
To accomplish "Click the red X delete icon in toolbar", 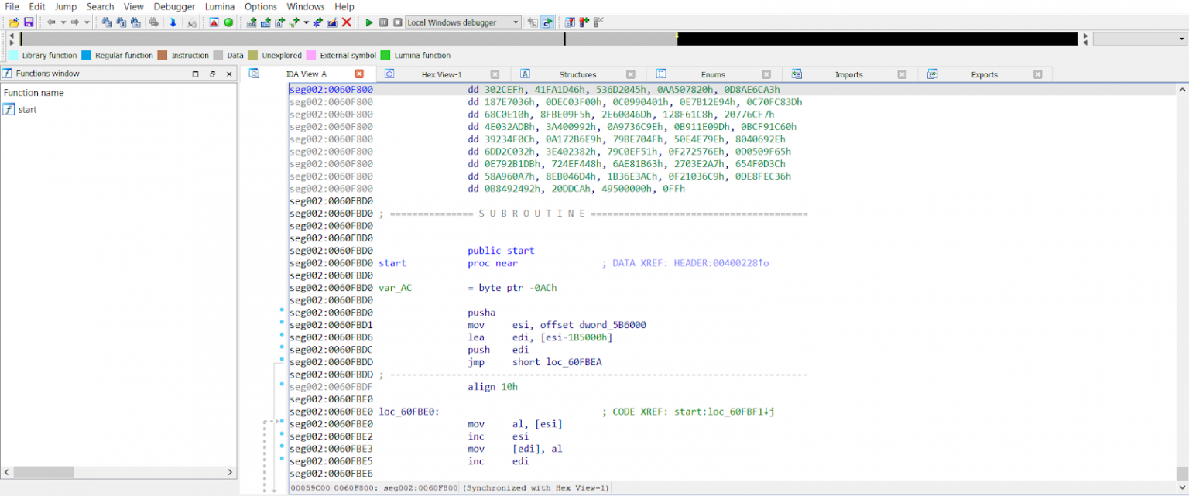I will (x=347, y=22).
